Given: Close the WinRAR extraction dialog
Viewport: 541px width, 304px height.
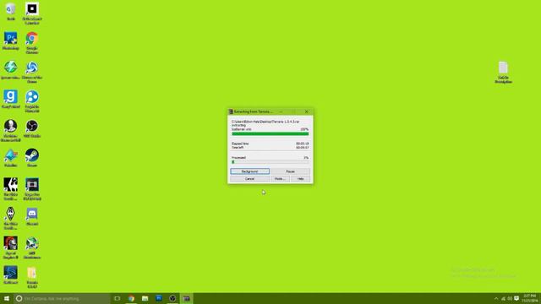Looking at the screenshot, I should point(306,111).
